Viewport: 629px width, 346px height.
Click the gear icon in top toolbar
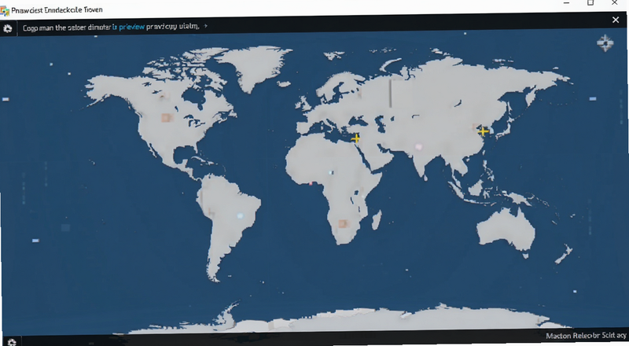tap(8, 28)
